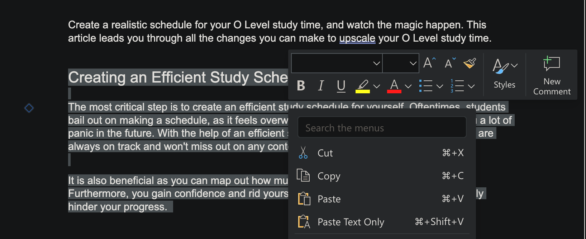The width and height of the screenshot is (586, 239).
Task: Expand the font name dropdown
Action: coord(376,64)
